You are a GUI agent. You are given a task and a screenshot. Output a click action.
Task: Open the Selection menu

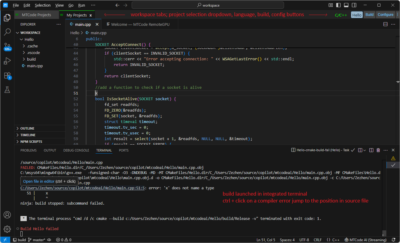(43, 5)
